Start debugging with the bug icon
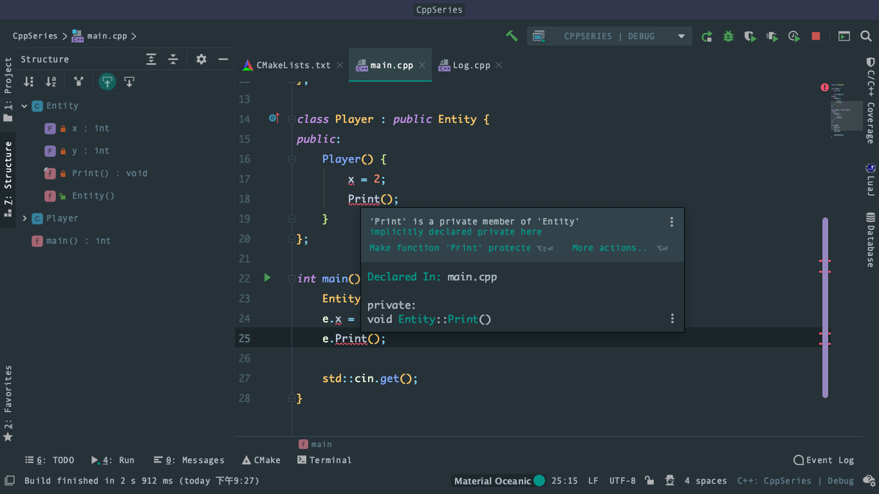This screenshot has height=494, width=879. 728,36
